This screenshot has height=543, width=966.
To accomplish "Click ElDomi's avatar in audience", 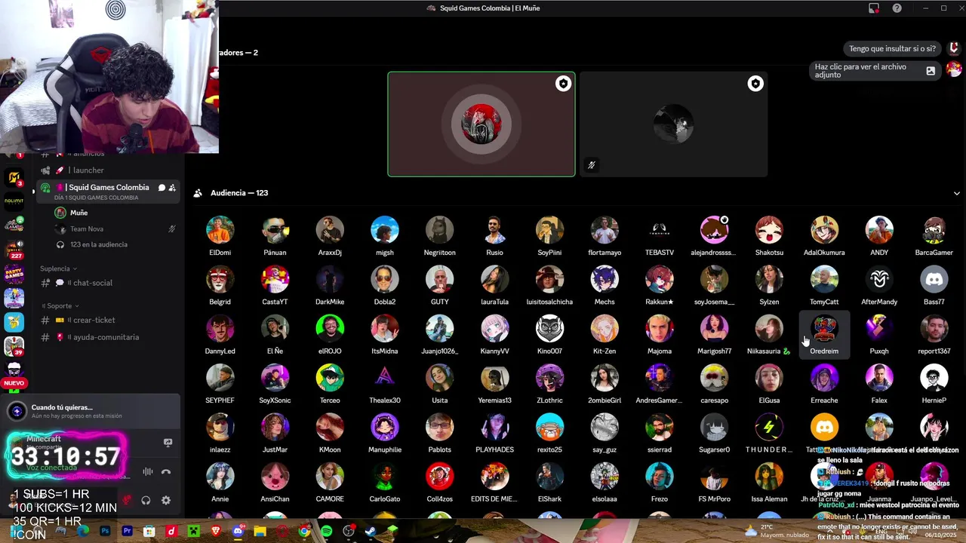I will pos(220,230).
